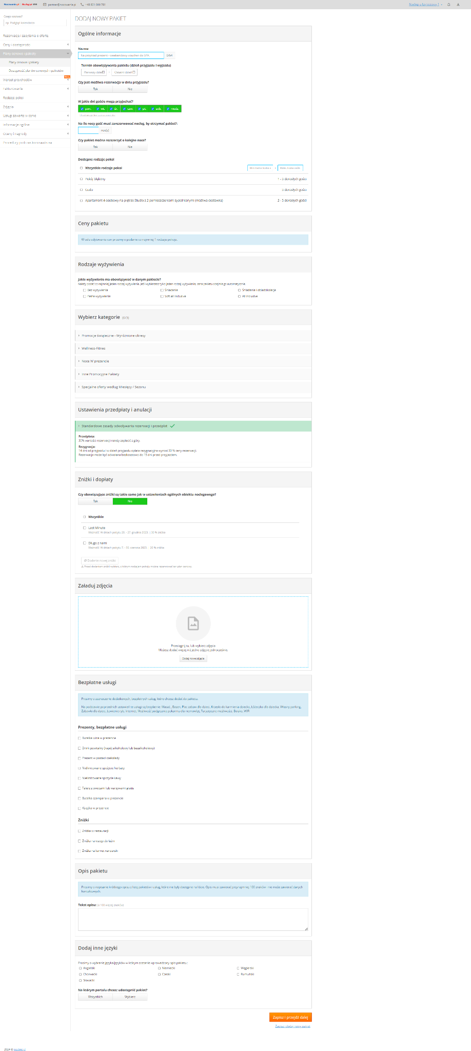Click the phone icon in top bar
Image resolution: width=471 pixels, height=1051 pixels.
click(82, 5)
